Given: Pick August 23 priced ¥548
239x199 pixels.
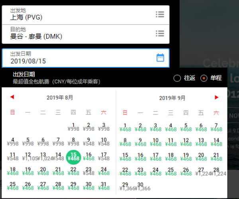Looking at the screenshot, I should click(88, 171).
